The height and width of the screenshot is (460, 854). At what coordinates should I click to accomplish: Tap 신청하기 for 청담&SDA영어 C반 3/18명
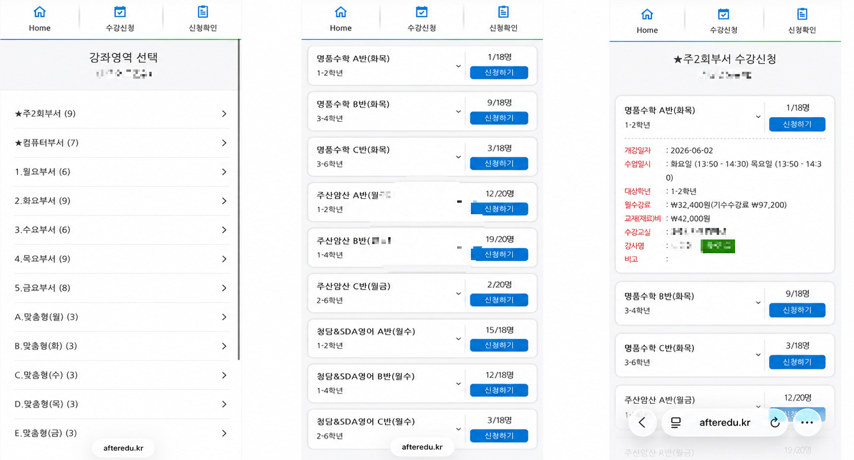click(499, 436)
